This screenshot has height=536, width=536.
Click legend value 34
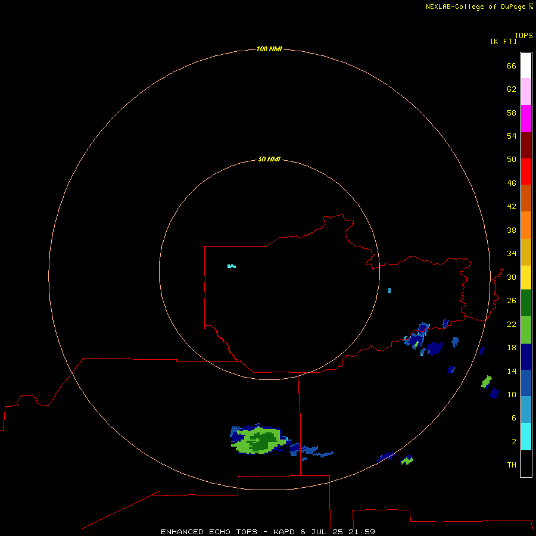click(512, 253)
